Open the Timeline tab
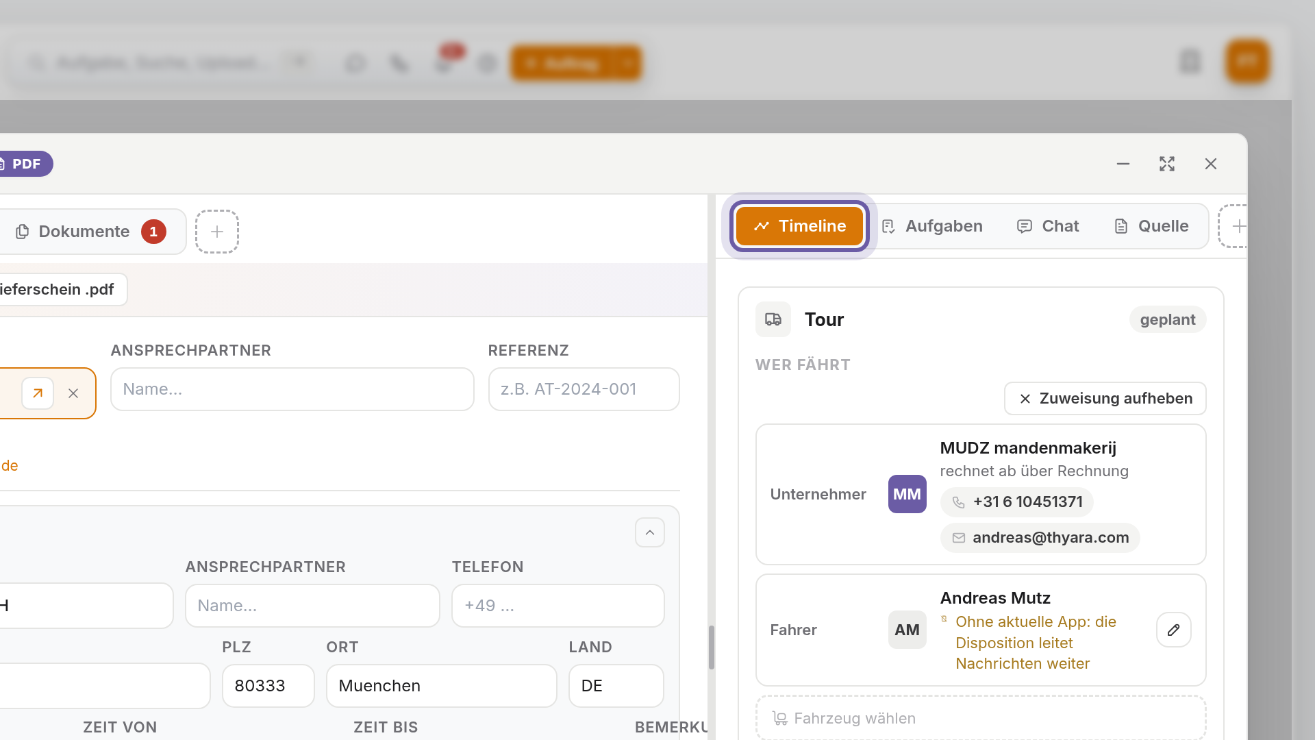Viewport: 1315px width, 740px height. pos(799,226)
